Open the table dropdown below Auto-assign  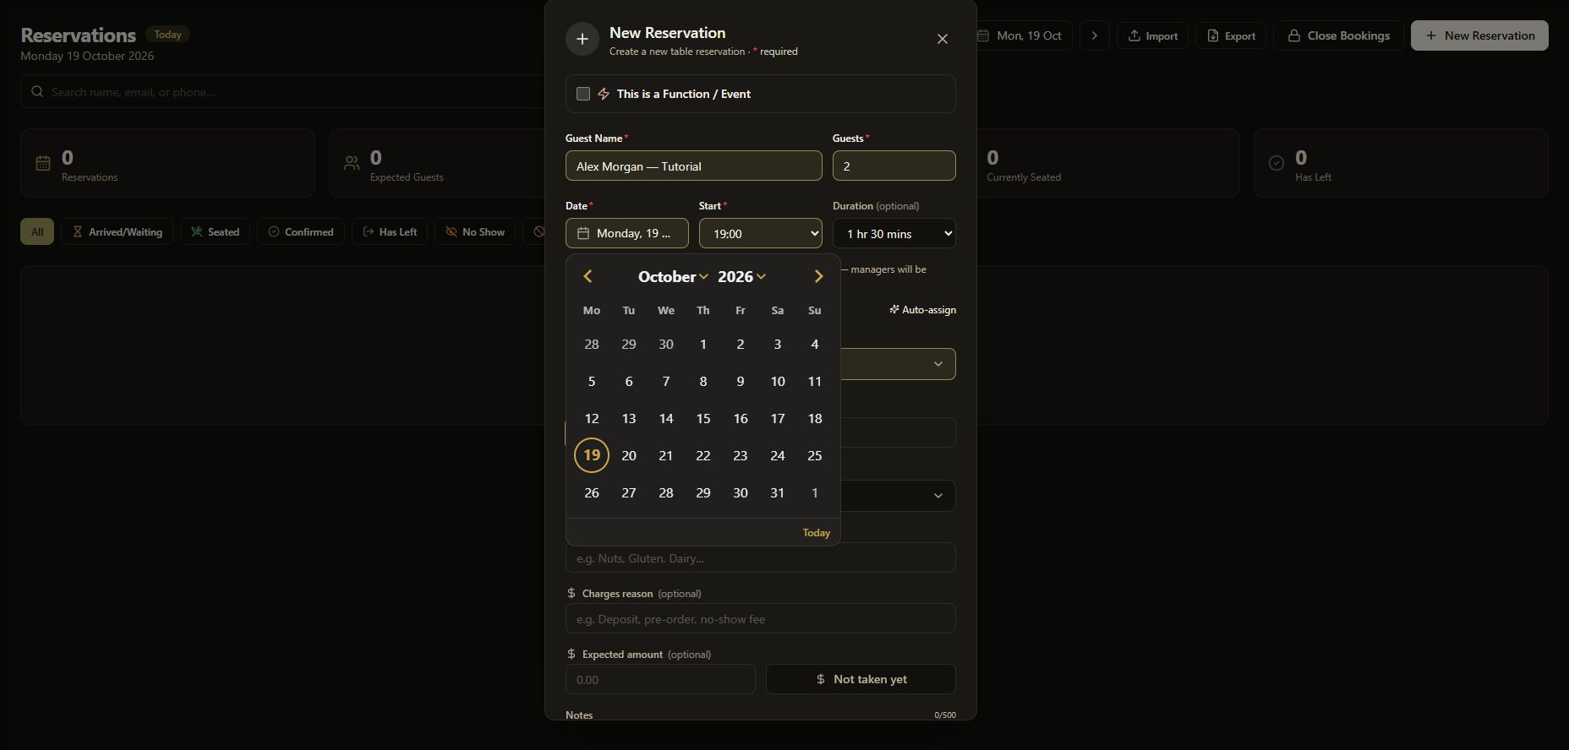[x=898, y=364]
